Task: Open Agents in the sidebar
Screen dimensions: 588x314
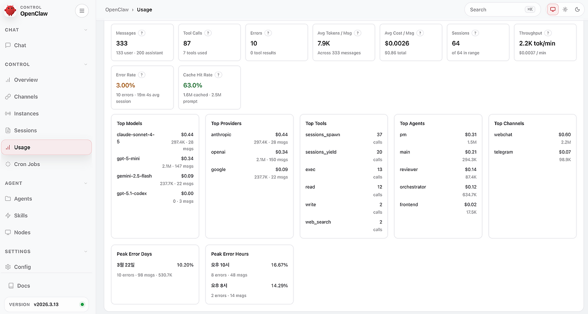Action: pos(46,199)
